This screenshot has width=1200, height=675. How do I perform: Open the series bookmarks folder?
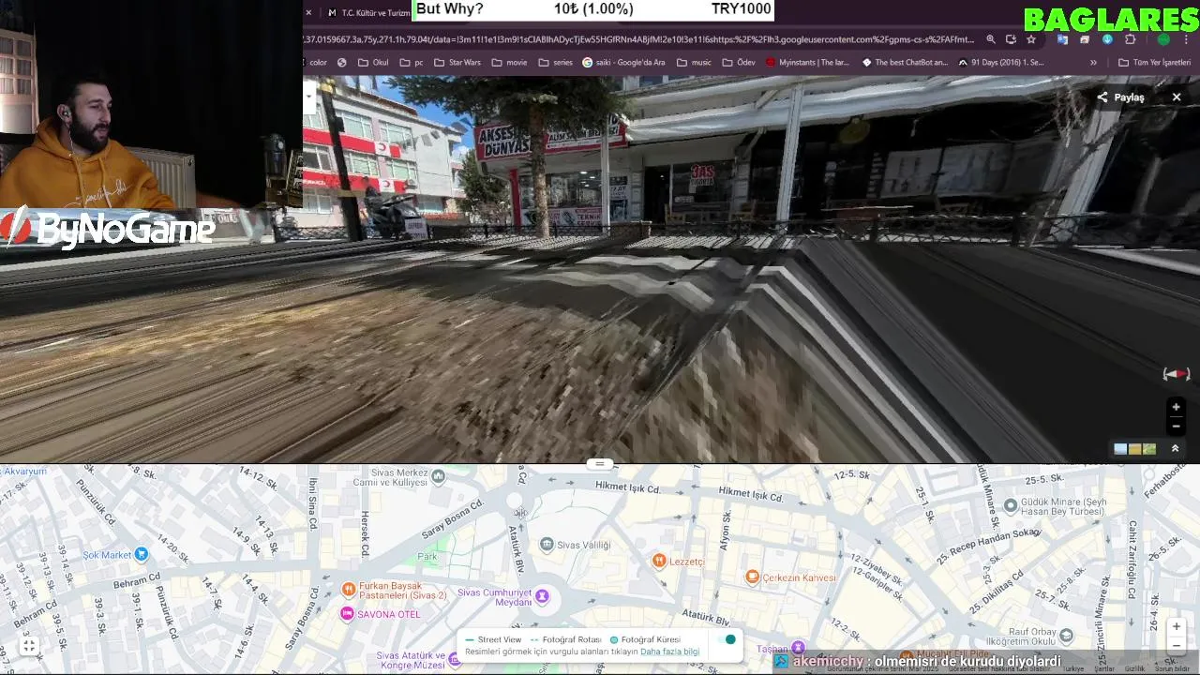click(x=555, y=63)
